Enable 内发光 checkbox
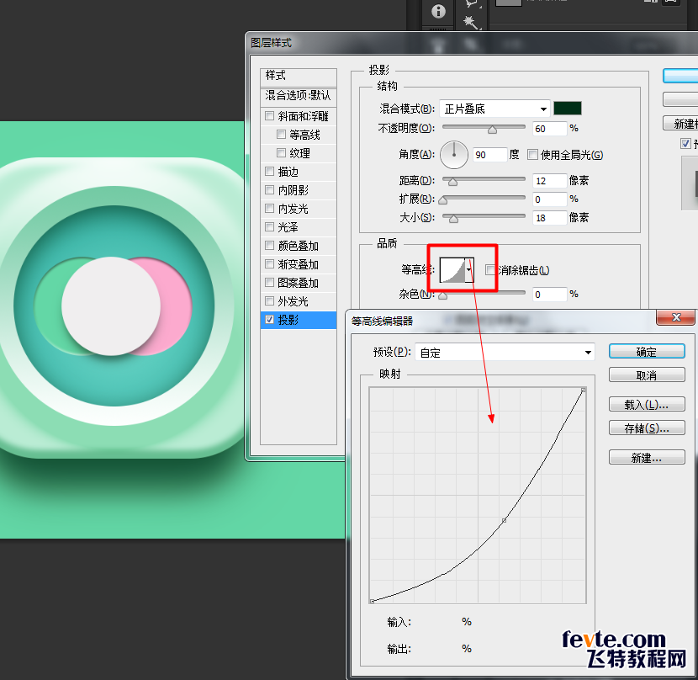 [269, 208]
